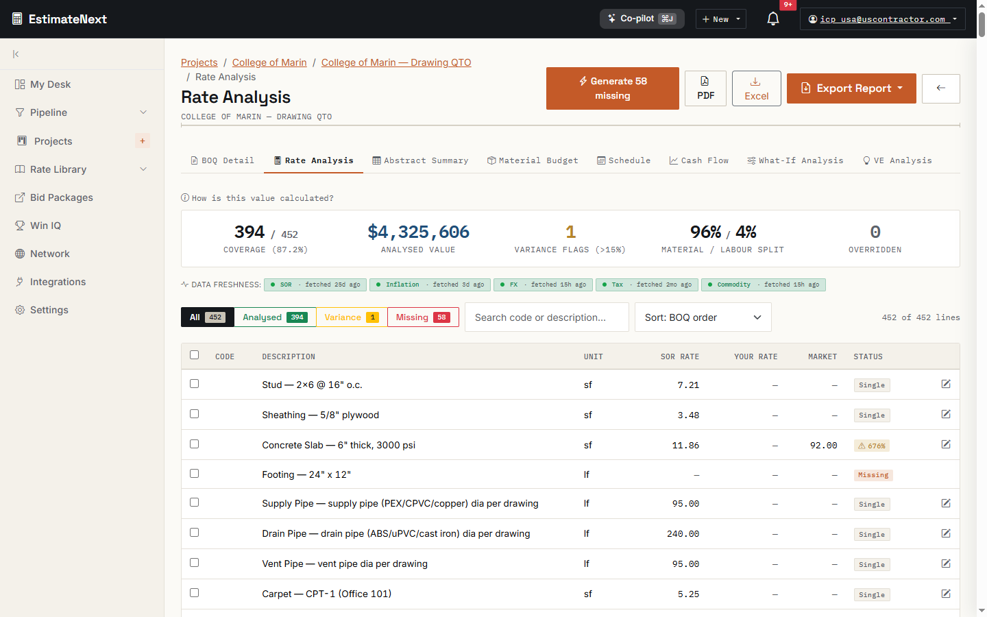Check the Drain Pipe row checkbox

(x=194, y=533)
